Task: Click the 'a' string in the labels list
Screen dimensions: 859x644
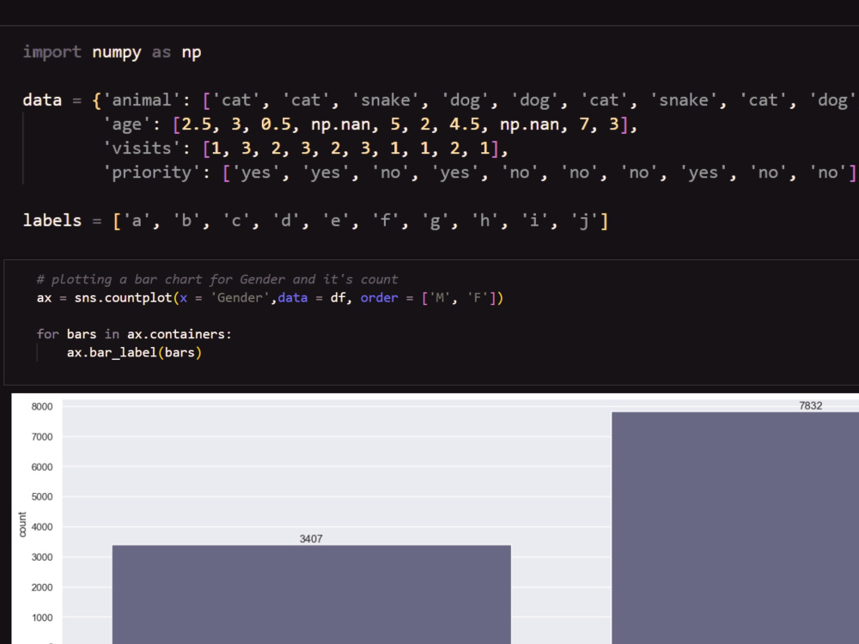Action: coord(137,221)
